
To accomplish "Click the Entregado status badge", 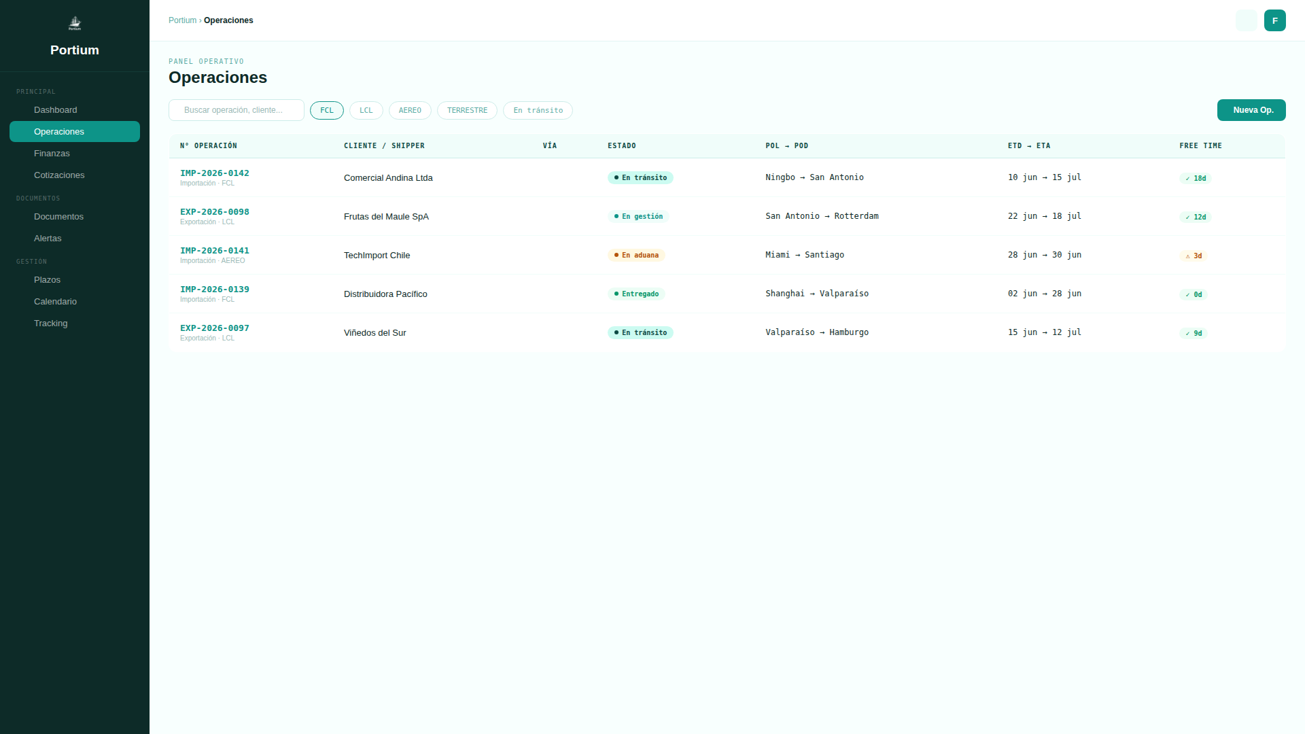I will (636, 294).
